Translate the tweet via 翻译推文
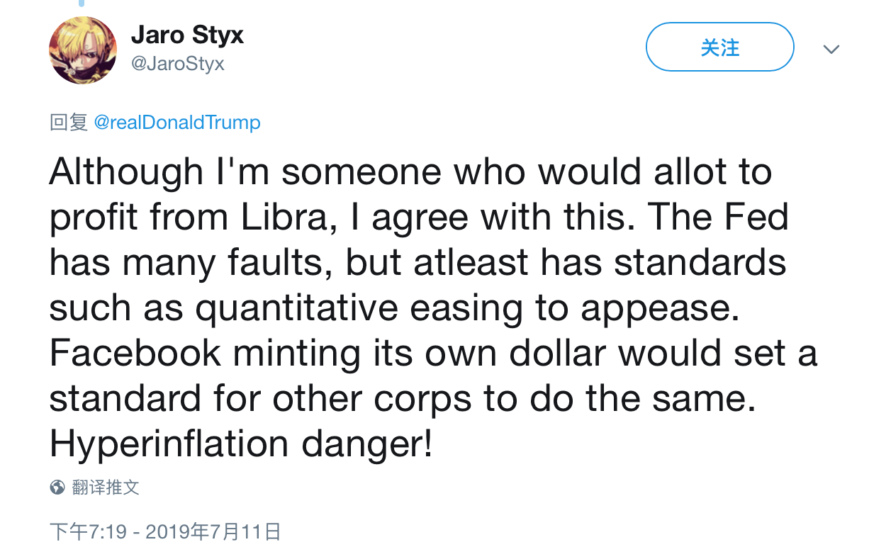The image size is (869, 547). click(x=106, y=487)
